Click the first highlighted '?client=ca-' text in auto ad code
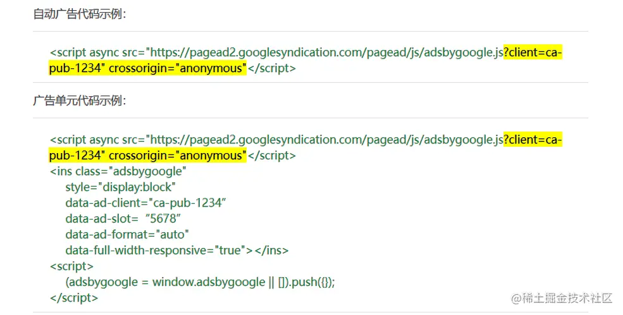 click(533, 52)
